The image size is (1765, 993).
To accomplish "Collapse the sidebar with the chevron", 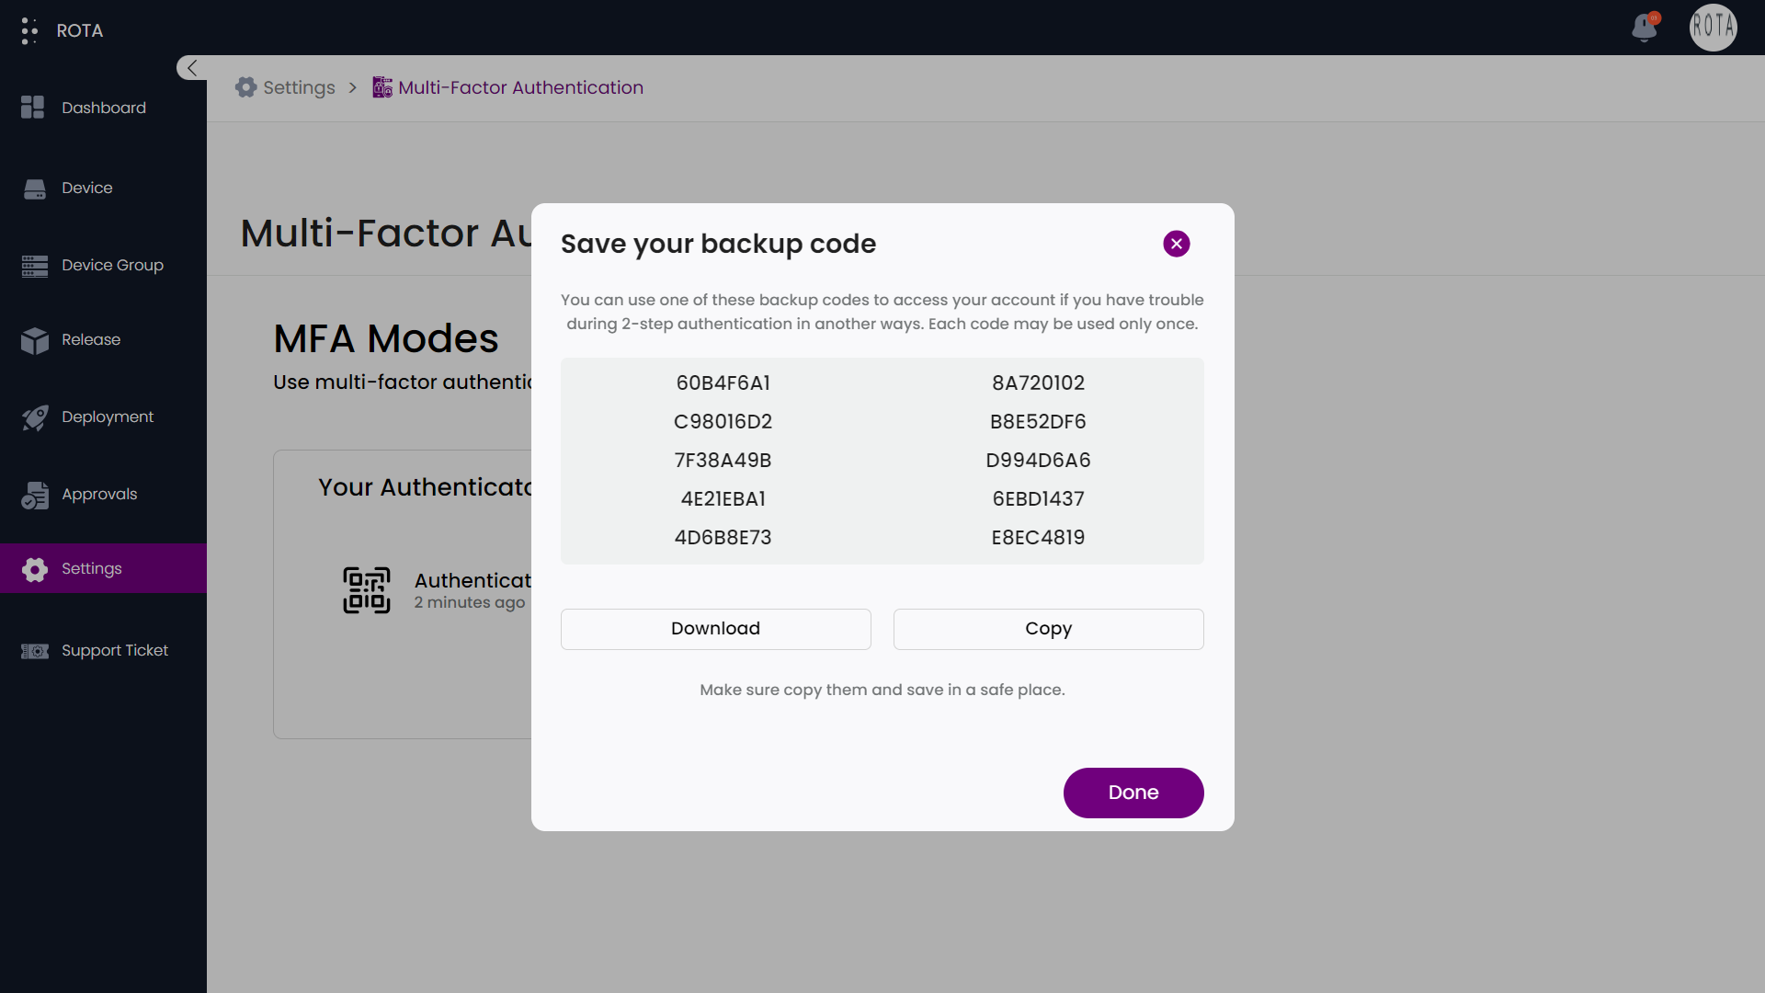I will click(x=191, y=67).
